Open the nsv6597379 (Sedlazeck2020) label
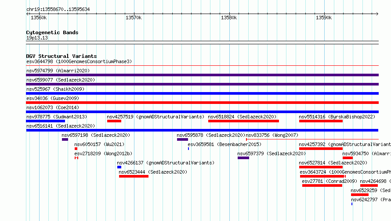The width and height of the screenshot is (391, 221). pyautogui.click(x=272, y=153)
